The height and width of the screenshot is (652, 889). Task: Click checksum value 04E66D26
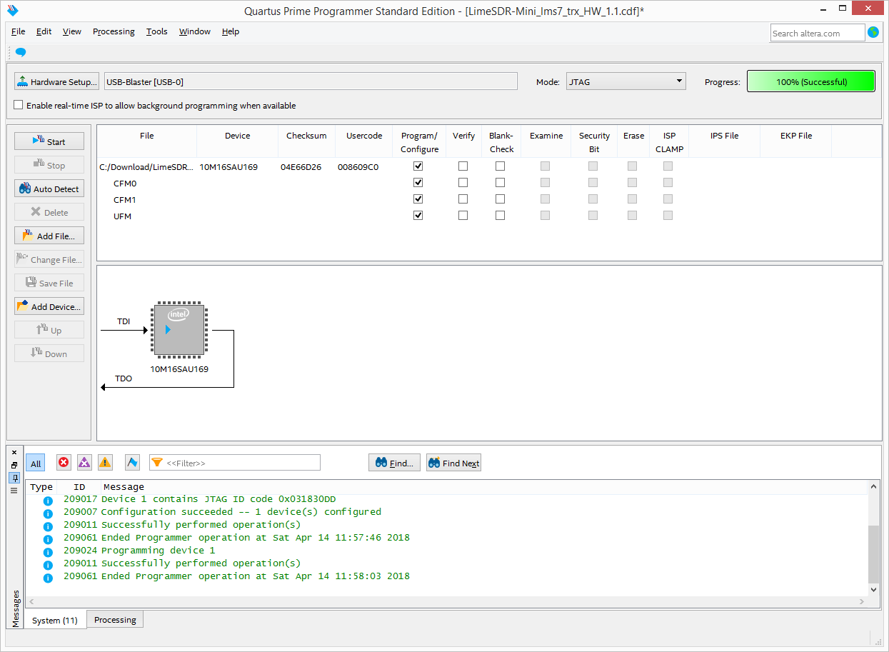[301, 166]
